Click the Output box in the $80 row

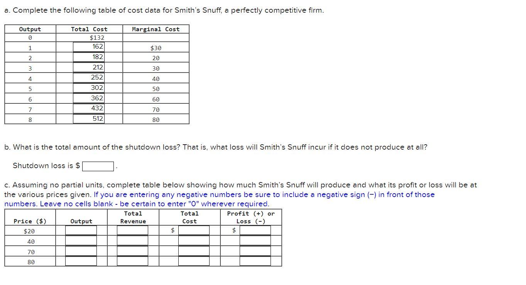tap(81, 261)
